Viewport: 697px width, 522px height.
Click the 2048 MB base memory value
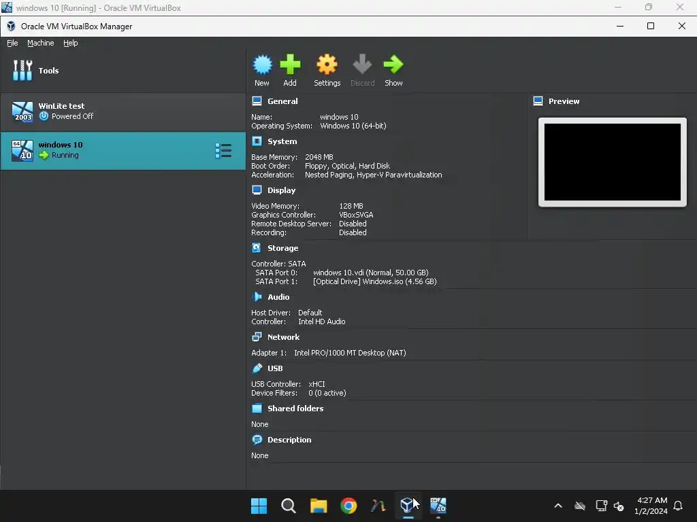pyautogui.click(x=319, y=157)
